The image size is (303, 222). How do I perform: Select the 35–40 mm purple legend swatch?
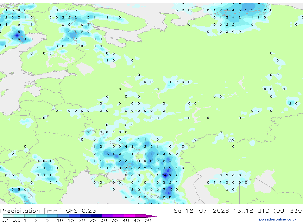(x=118, y=216)
